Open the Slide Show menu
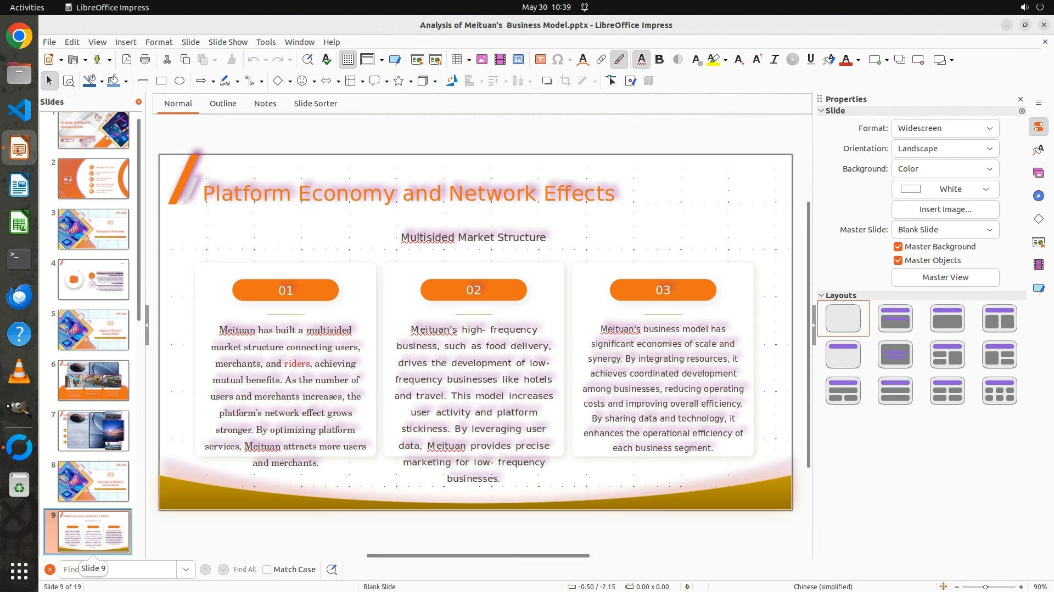The height and width of the screenshot is (592, 1054). (x=228, y=42)
